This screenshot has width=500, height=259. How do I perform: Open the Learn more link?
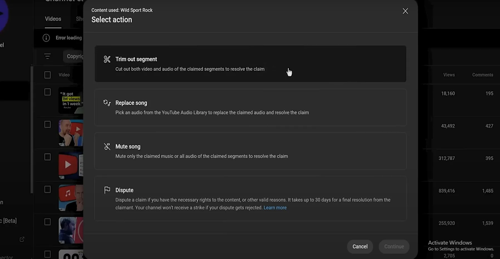275,208
